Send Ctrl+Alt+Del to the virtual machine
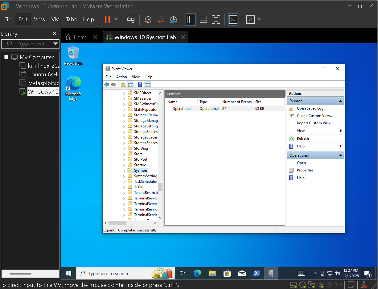This screenshot has height=289, width=378. tap(131, 19)
